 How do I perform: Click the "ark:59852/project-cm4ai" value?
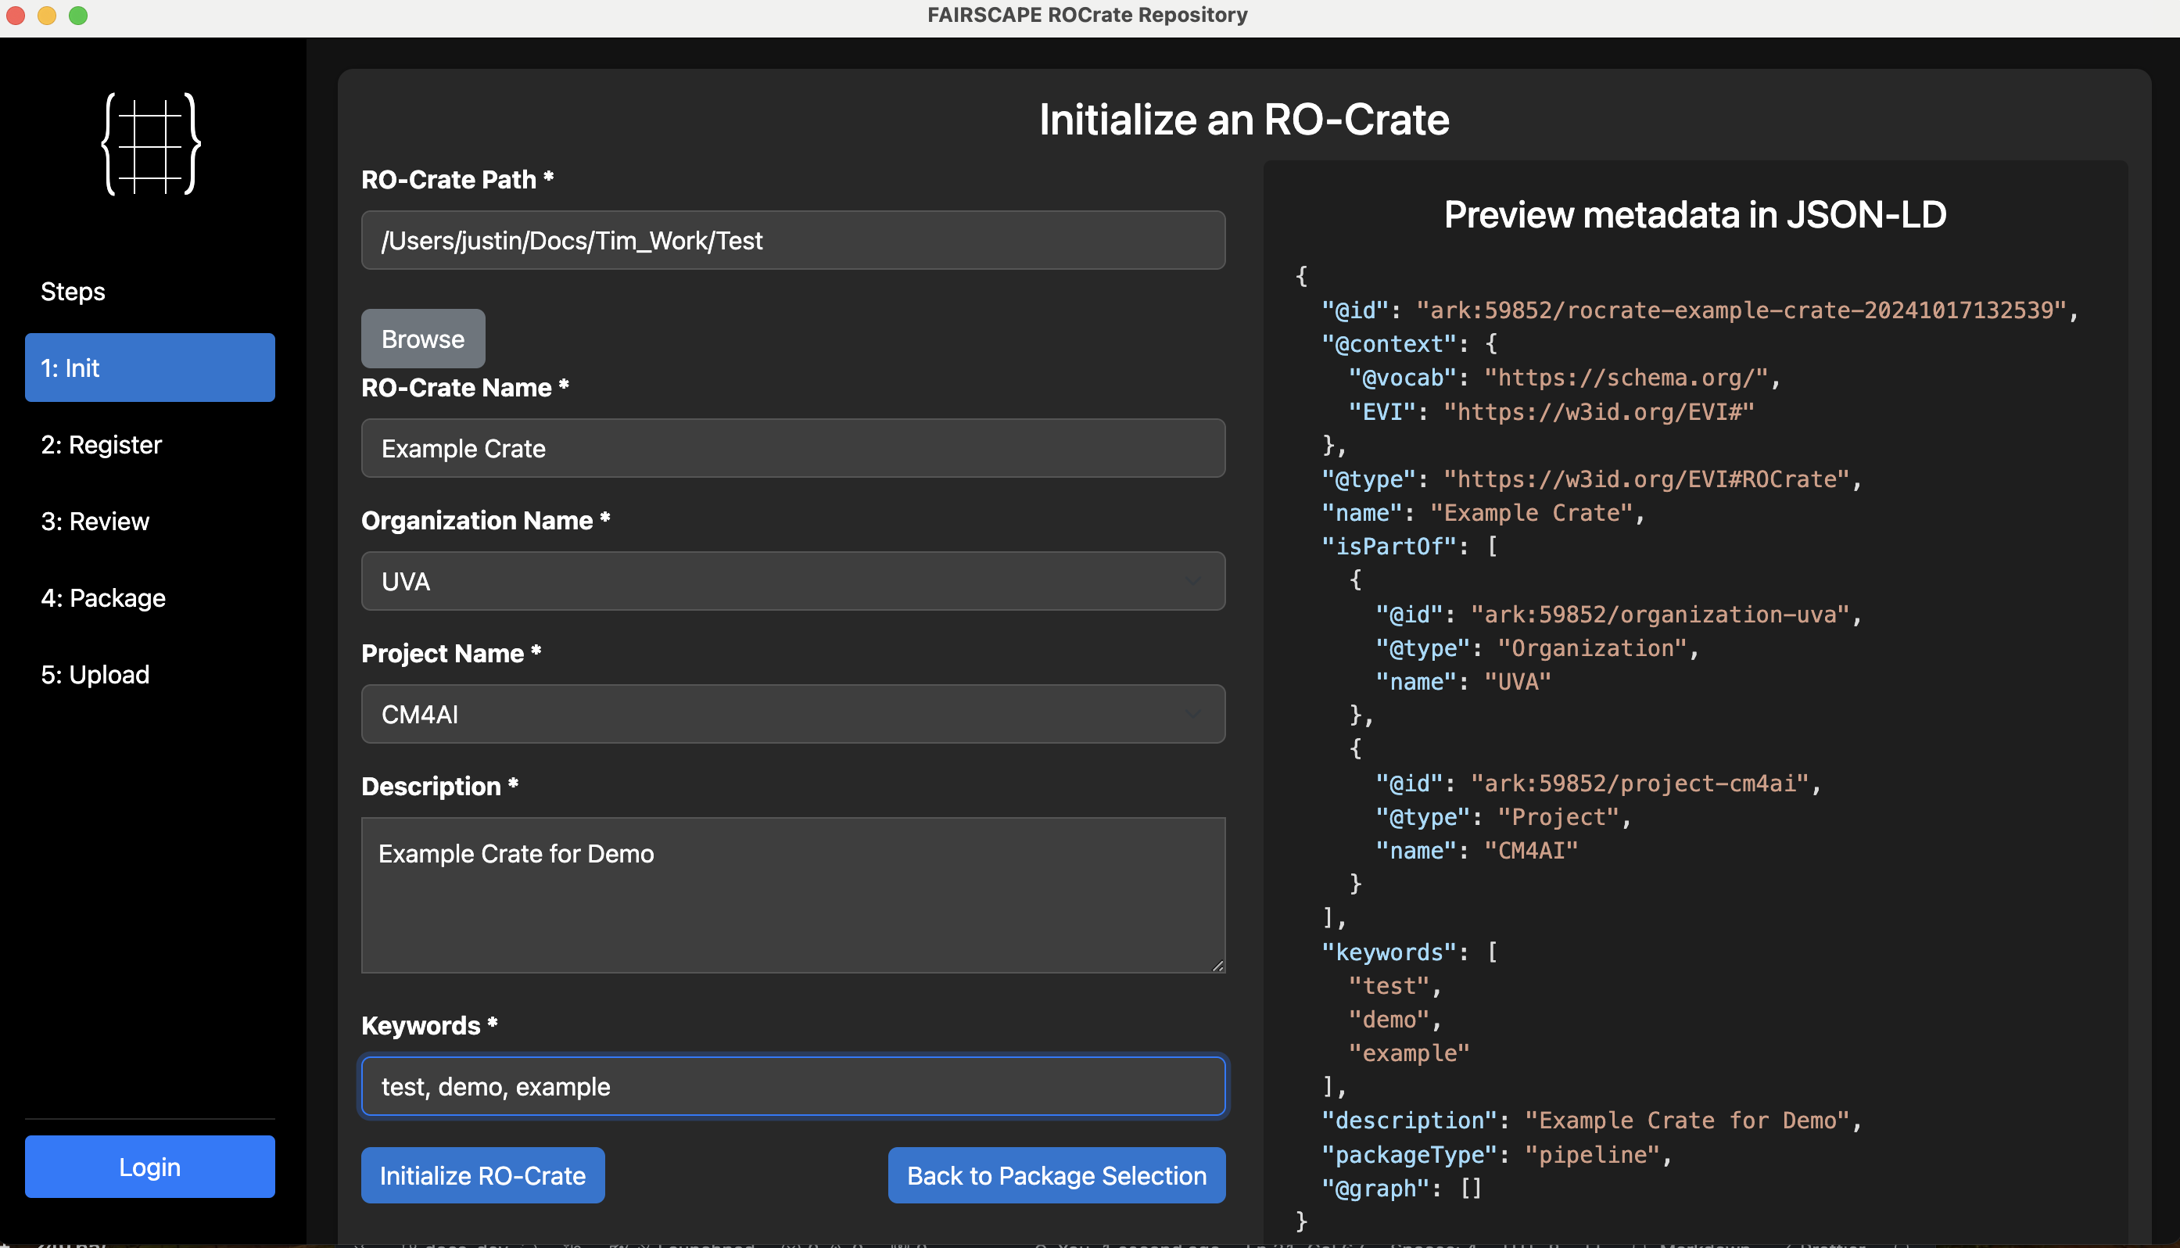1640,784
